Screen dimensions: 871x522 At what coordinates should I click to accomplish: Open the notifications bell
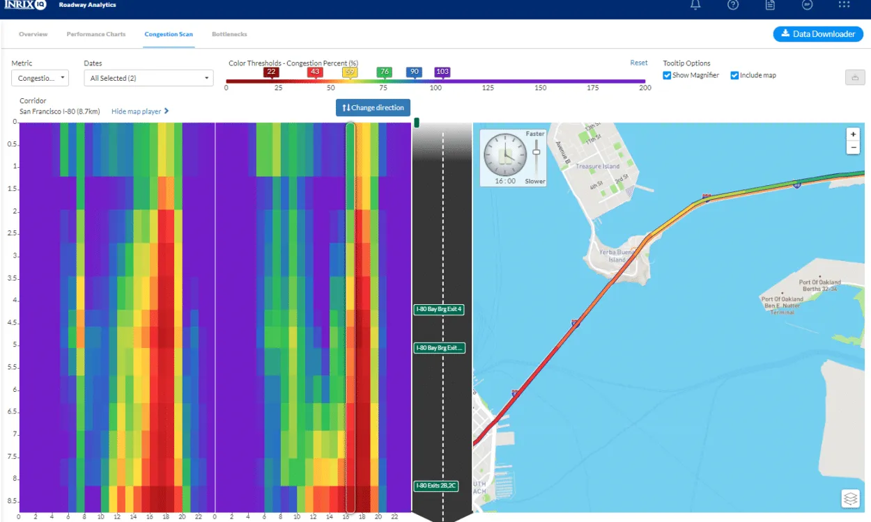coord(695,5)
